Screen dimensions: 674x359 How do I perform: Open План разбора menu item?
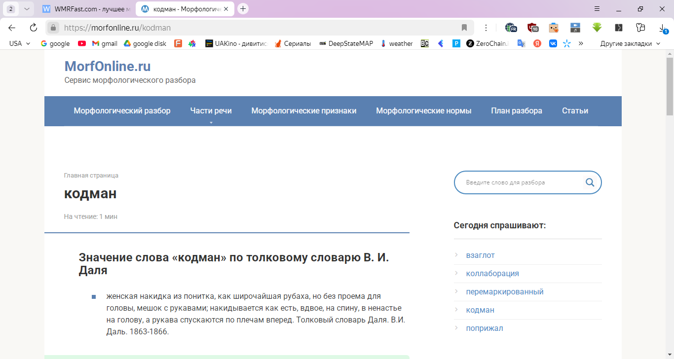pos(517,111)
